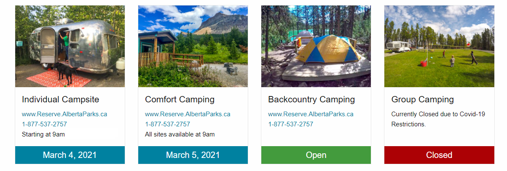This screenshot has height=171, width=507.
Task: Call 1-877-537-2757 under Backcountry Camping
Action: coord(290,124)
